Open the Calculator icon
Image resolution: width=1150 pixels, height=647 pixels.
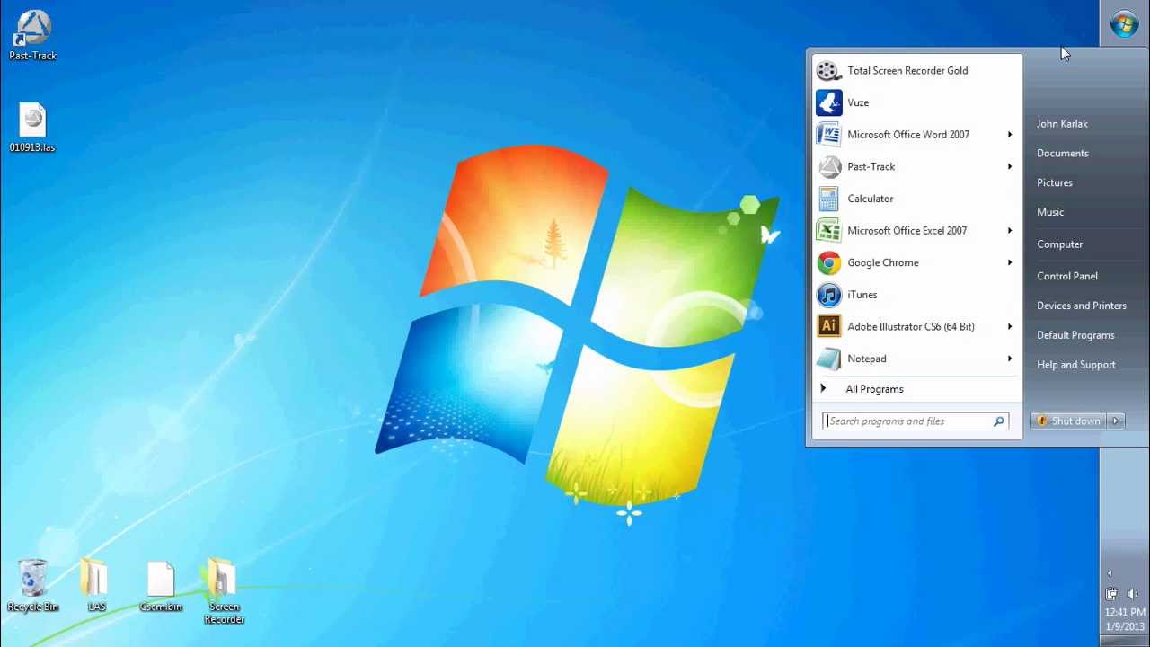[x=828, y=199]
